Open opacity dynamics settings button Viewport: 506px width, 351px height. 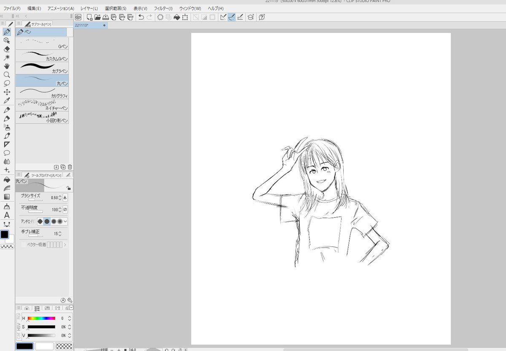coord(65,209)
